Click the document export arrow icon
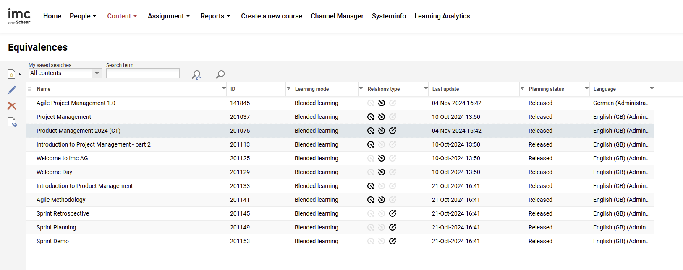 coord(12,122)
